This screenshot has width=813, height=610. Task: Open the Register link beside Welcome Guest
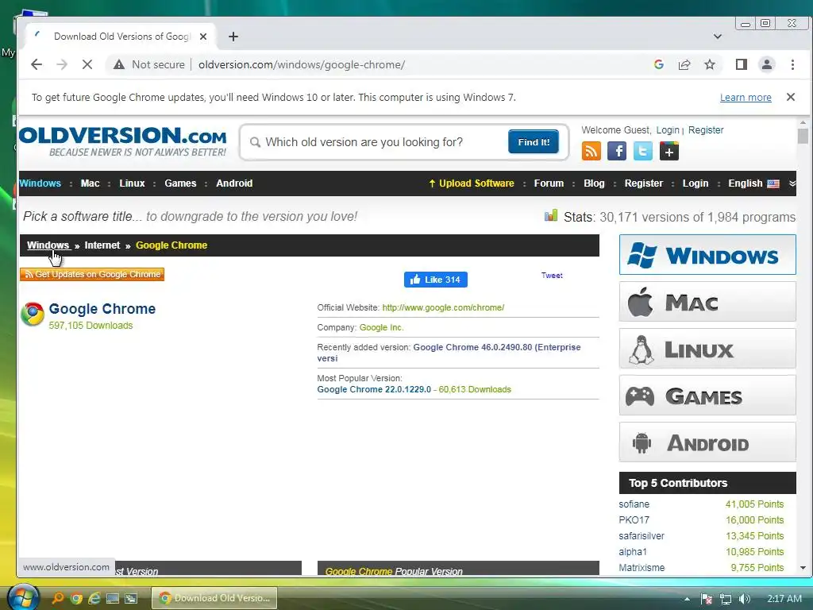[x=706, y=130]
